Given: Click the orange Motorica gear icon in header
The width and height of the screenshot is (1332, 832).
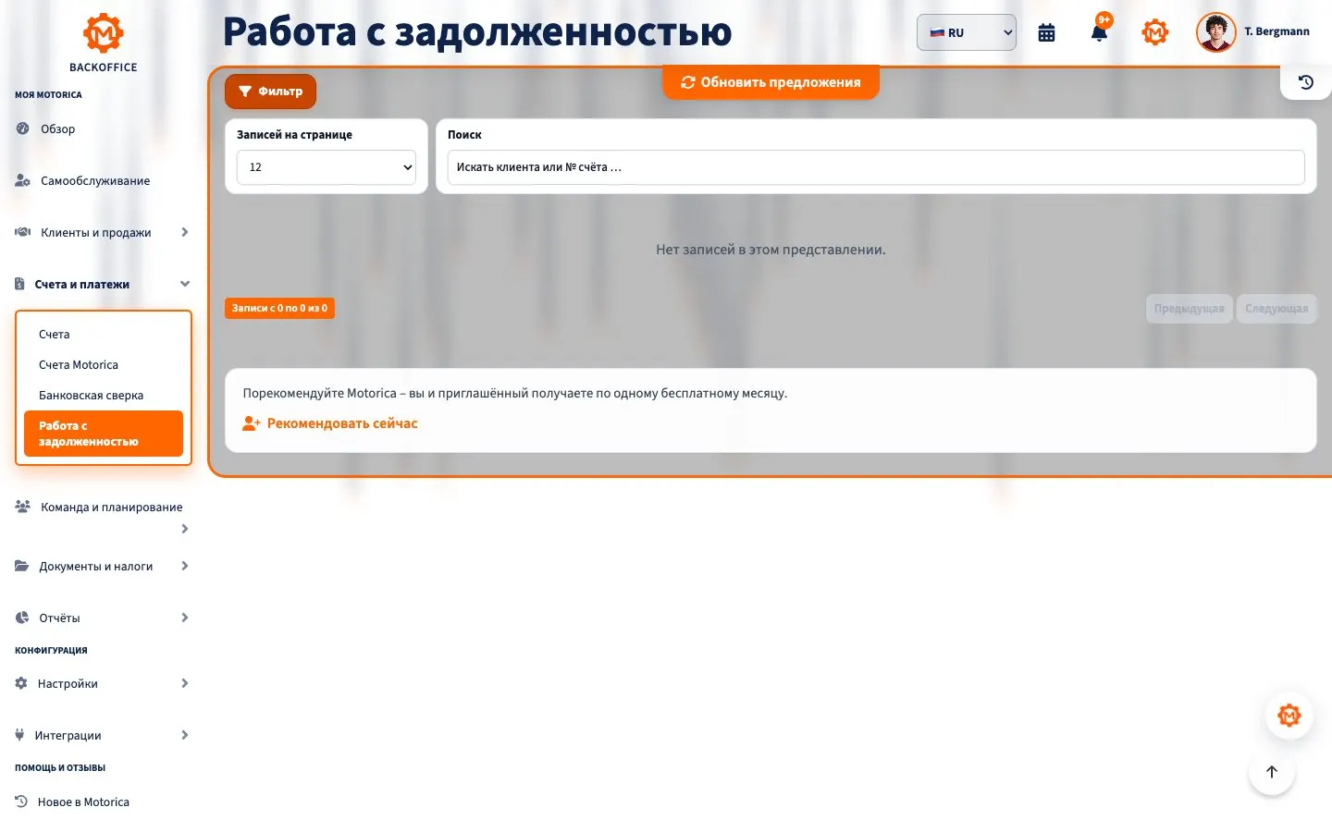Looking at the screenshot, I should [1155, 32].
